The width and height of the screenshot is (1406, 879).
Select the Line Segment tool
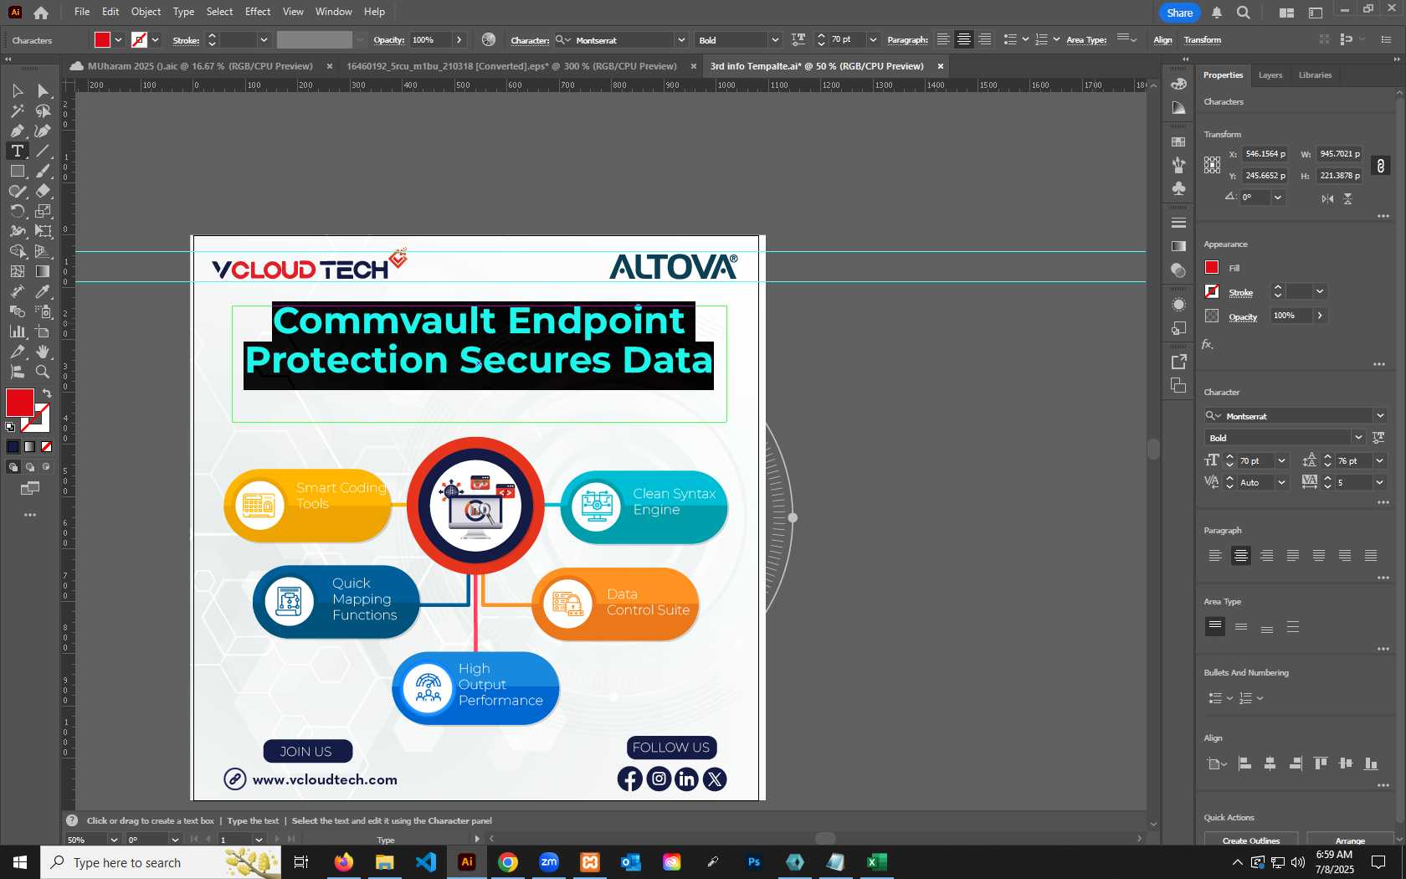coord(44,151)
